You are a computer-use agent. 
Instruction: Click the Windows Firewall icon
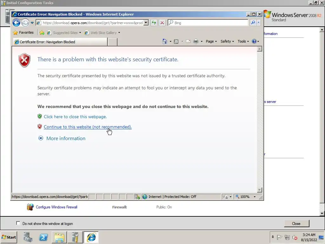30,207
